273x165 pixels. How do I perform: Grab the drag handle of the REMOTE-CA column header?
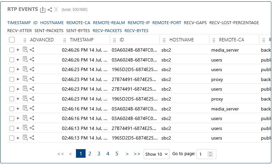[x=214, y=40]
